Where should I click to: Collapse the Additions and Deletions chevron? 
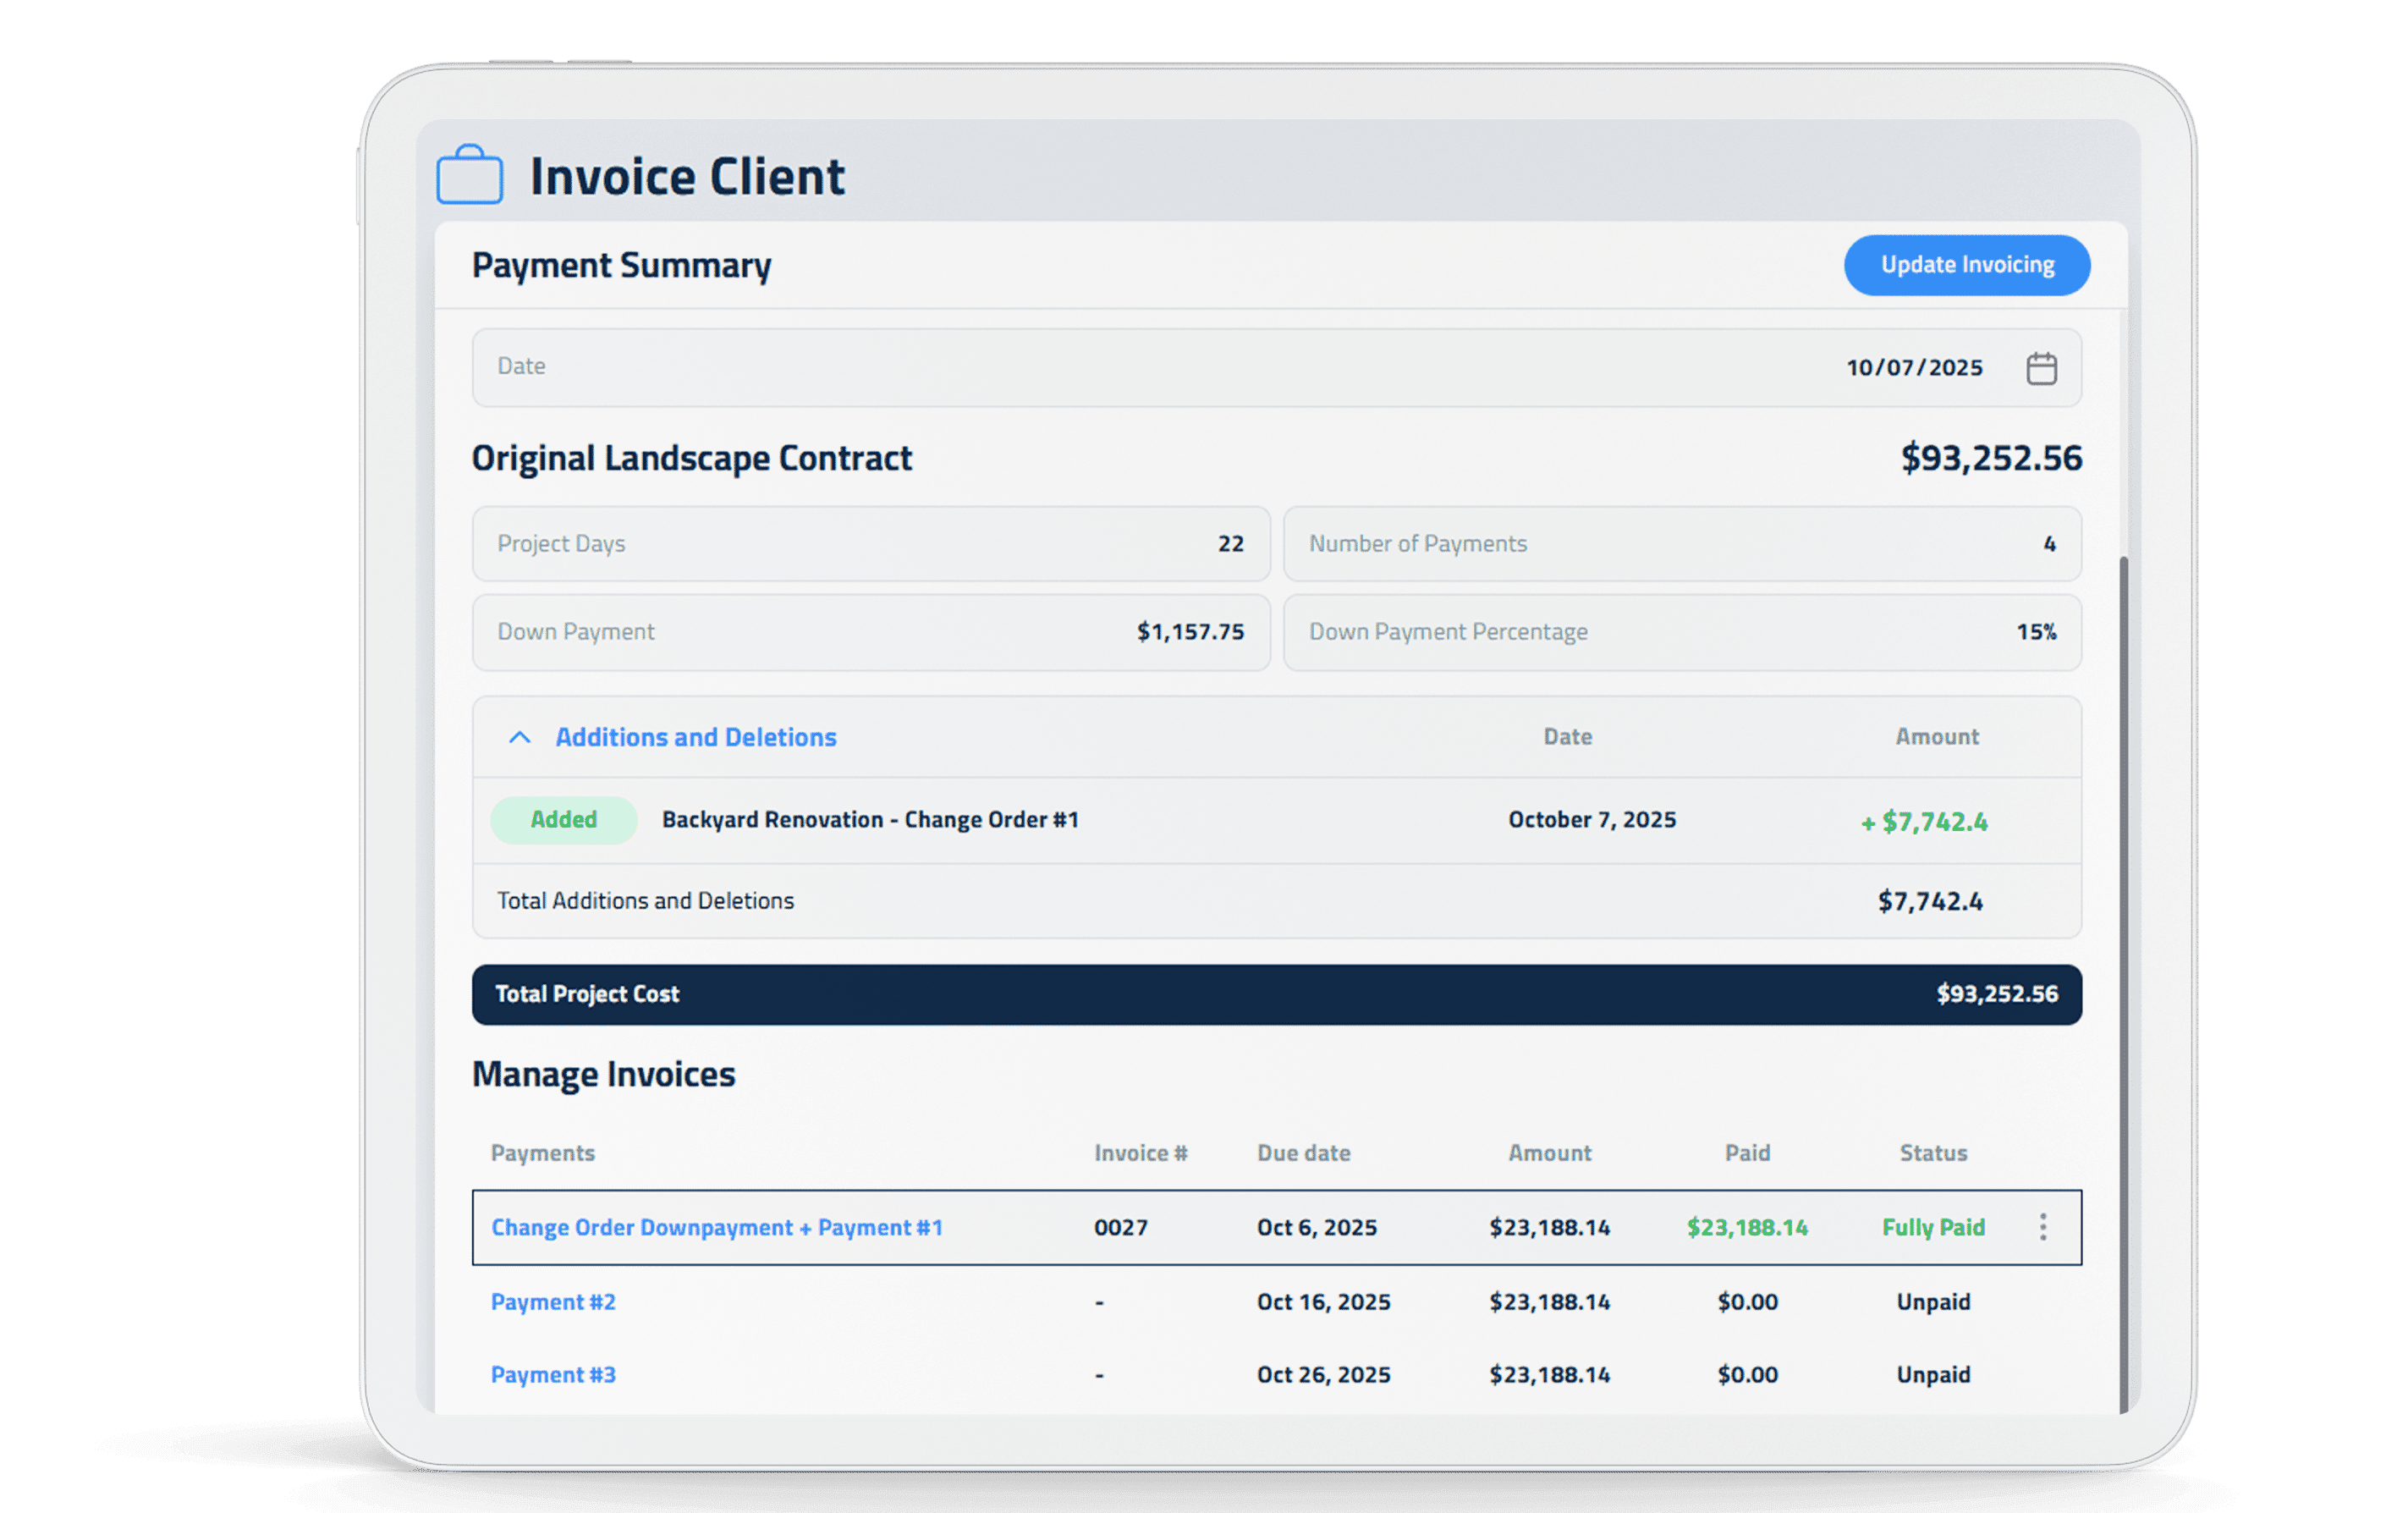coord(519,737)
